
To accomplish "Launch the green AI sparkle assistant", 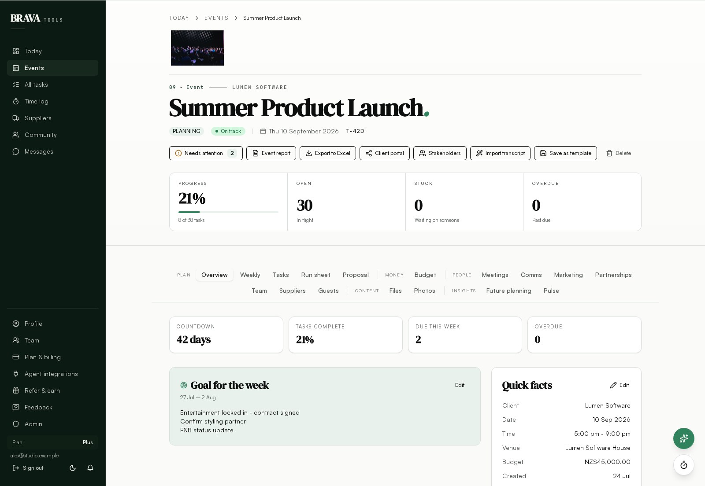I will pyautogui.click(x=684, y=438).
